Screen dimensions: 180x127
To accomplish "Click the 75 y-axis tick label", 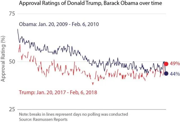I will (12, 14).
